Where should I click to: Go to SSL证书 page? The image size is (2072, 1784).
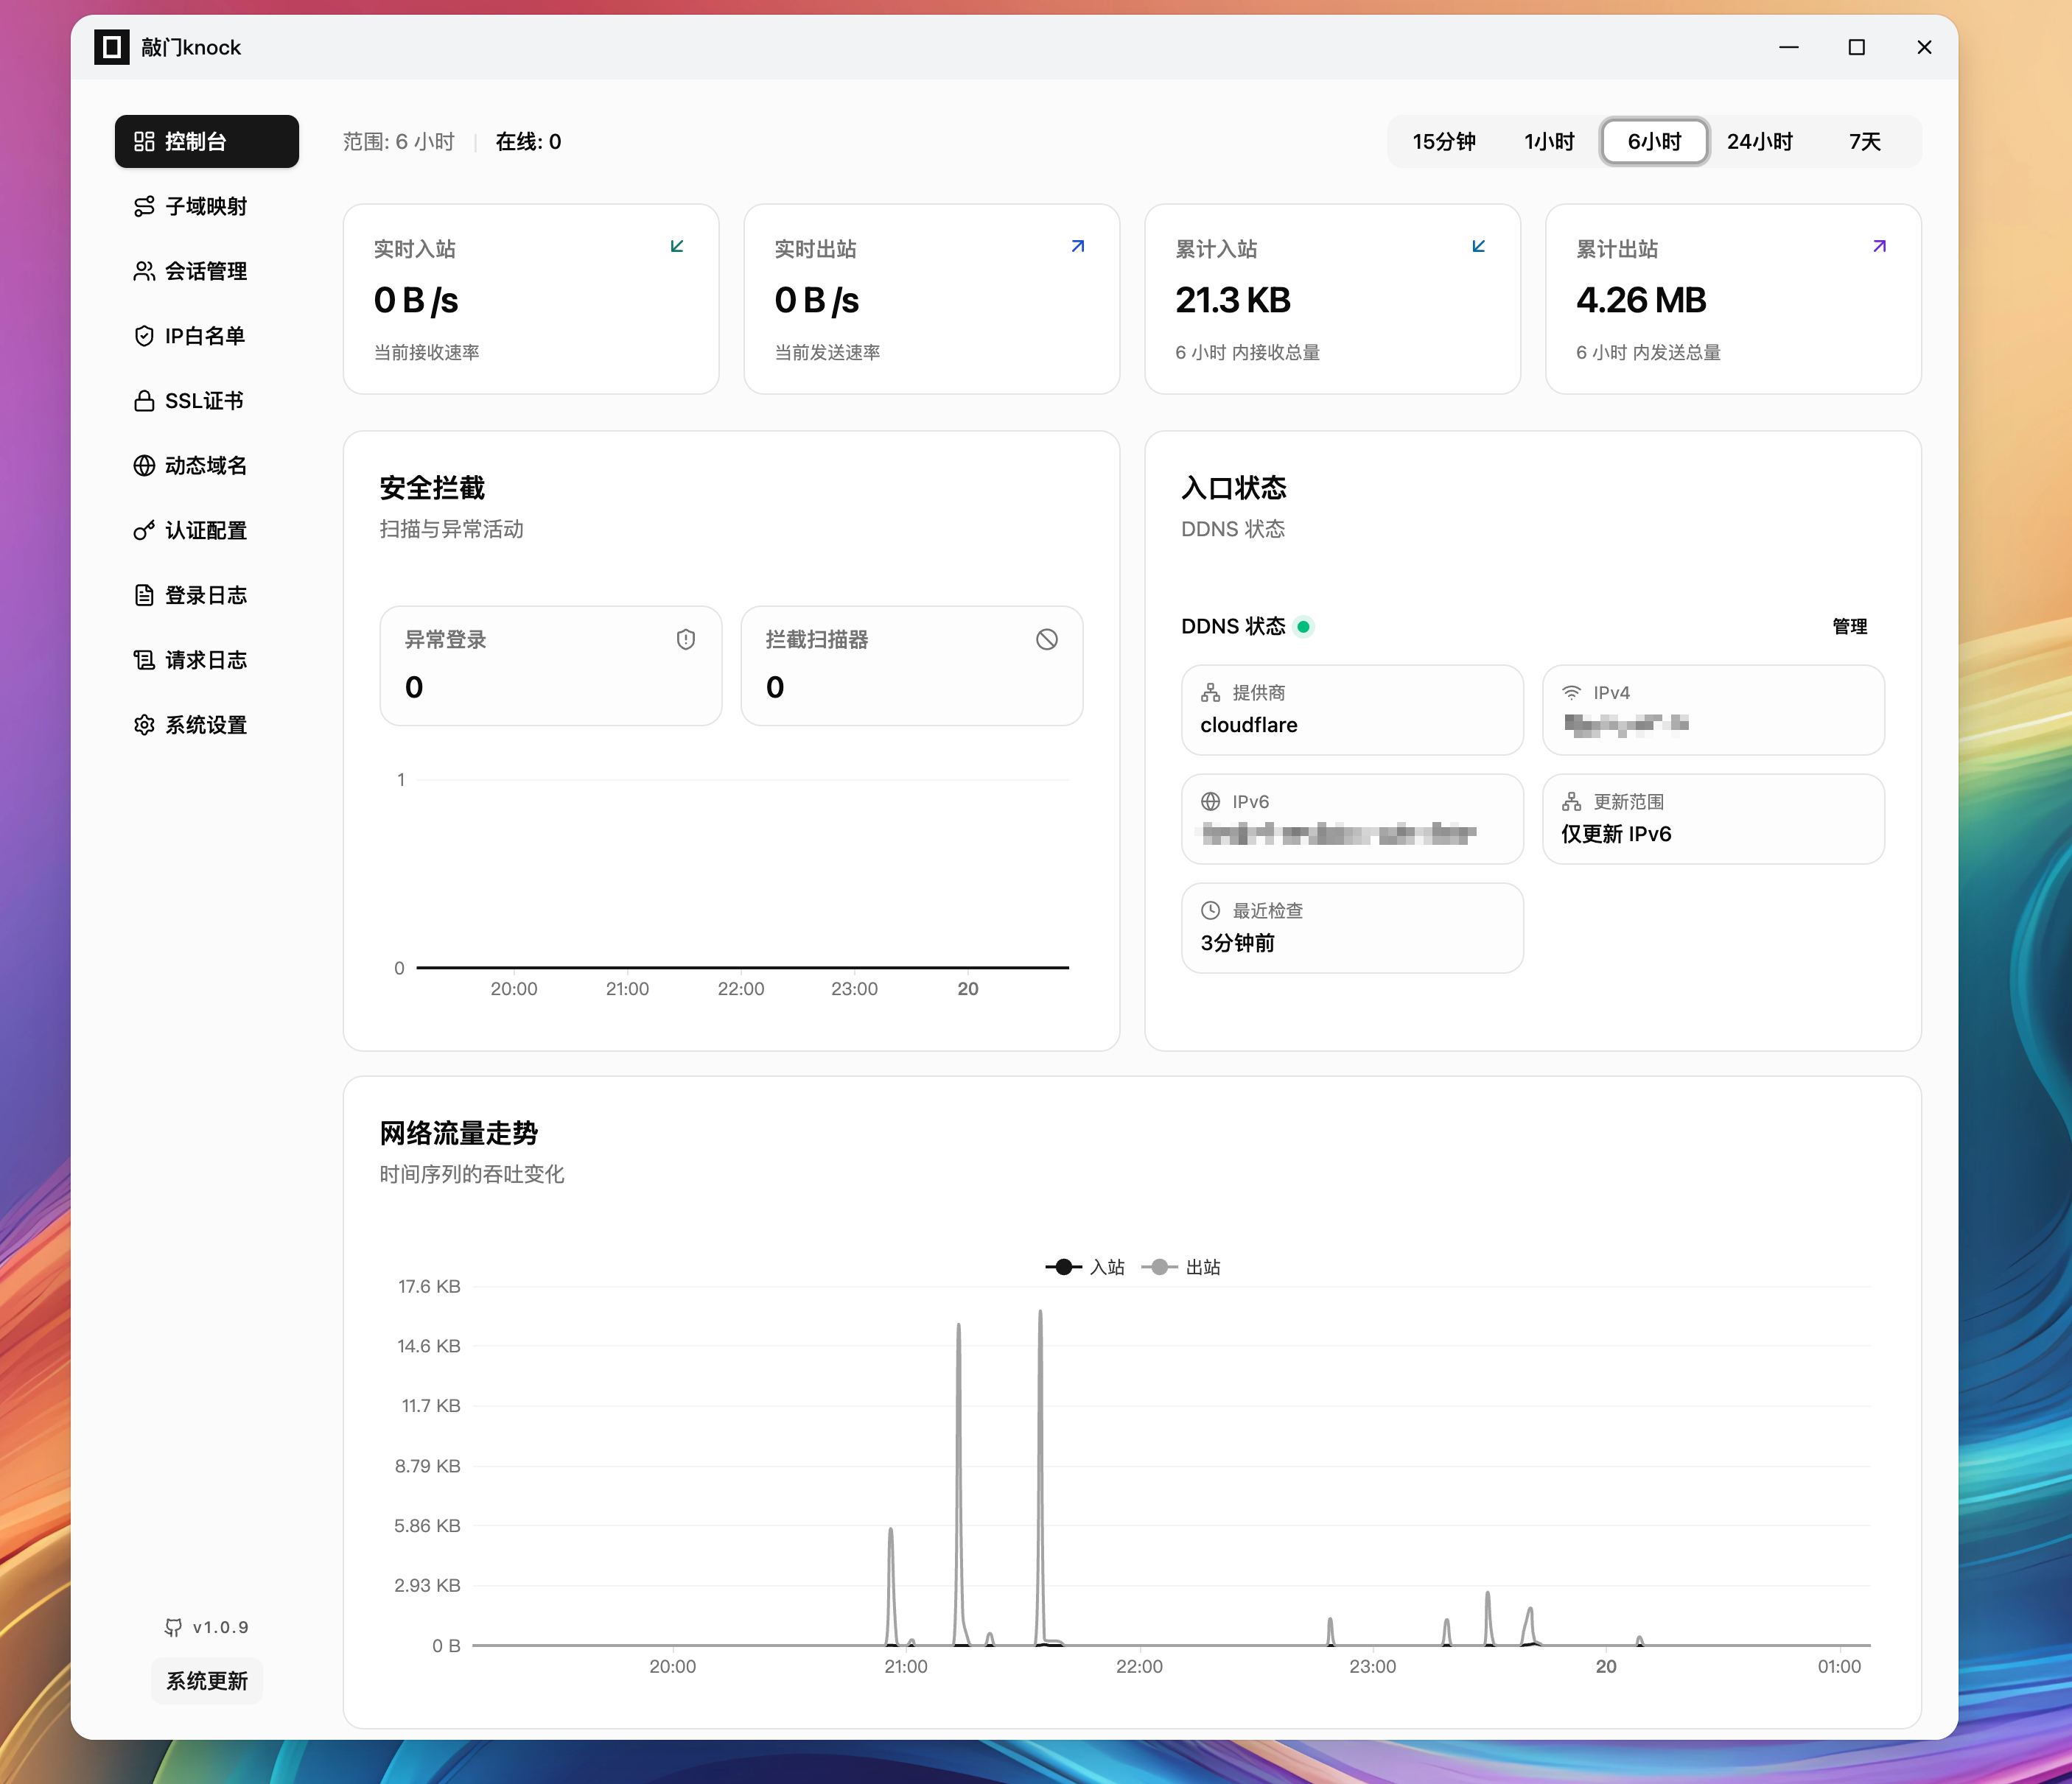(203, 401)
